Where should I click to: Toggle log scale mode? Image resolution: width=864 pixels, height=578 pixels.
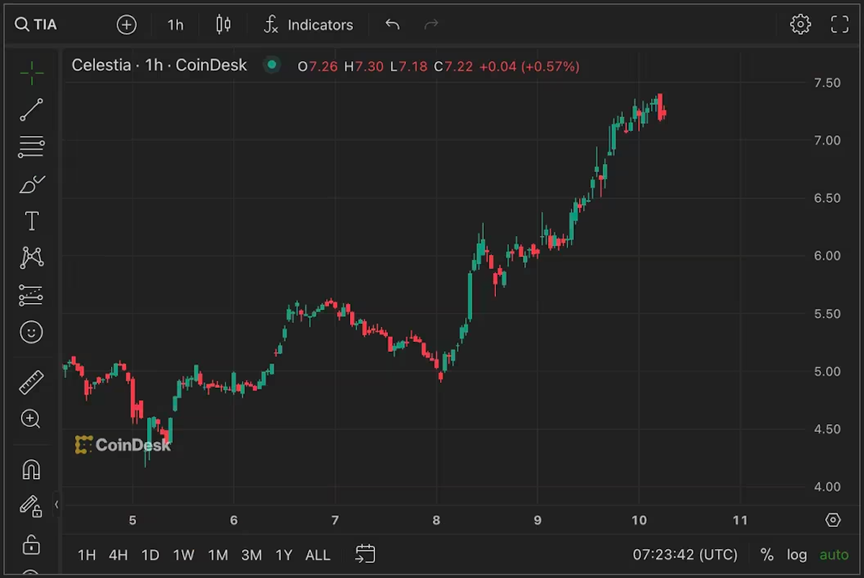pos(796,555)
